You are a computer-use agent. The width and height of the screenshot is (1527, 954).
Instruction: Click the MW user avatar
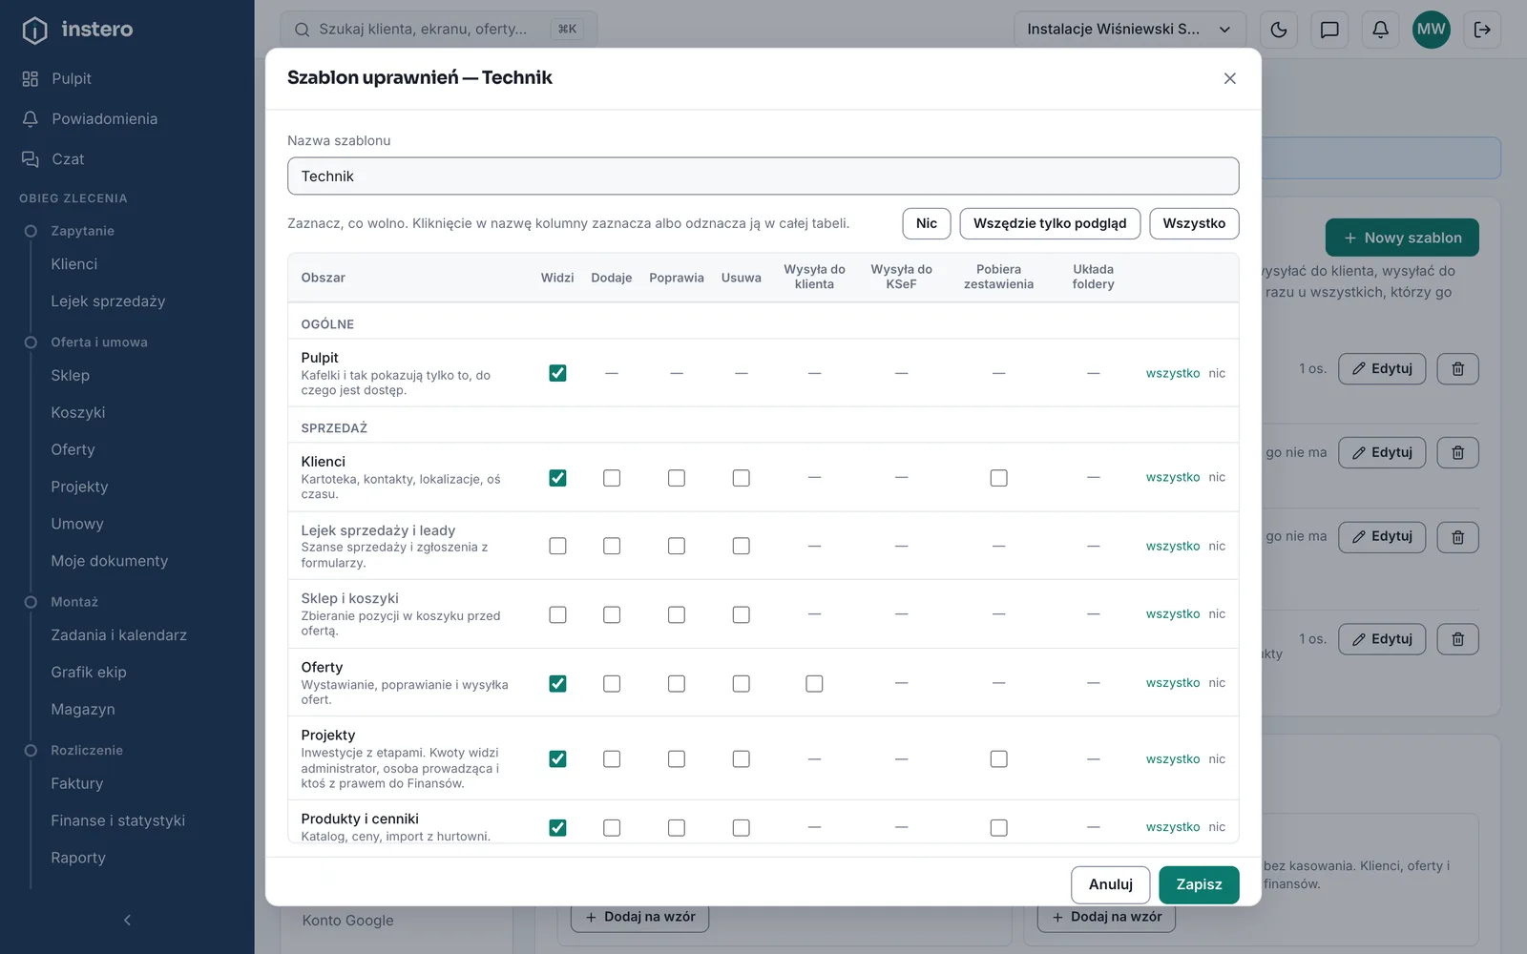(1431, 30)
